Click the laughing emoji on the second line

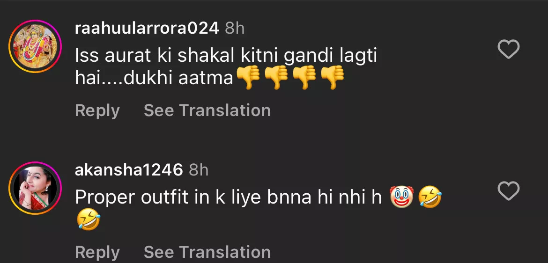88,220
